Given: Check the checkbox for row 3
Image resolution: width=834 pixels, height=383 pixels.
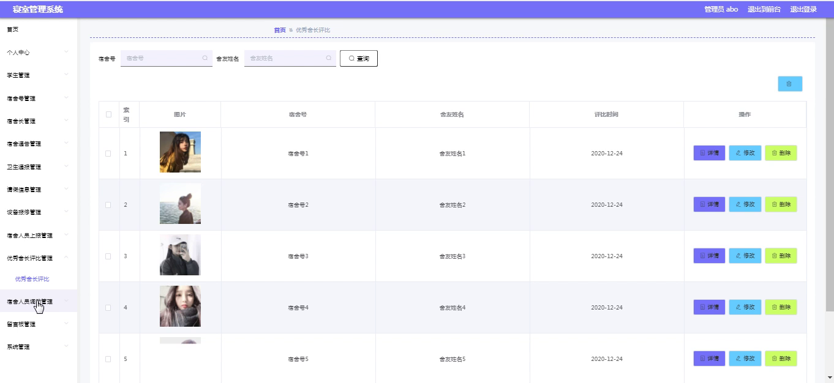Looking at the screenshot, I should [x=108, y=256].
